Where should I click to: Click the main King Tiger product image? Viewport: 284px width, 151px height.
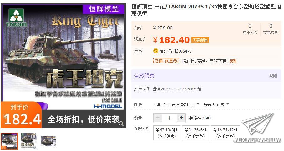pyautogui.click(x=63, y=66)
